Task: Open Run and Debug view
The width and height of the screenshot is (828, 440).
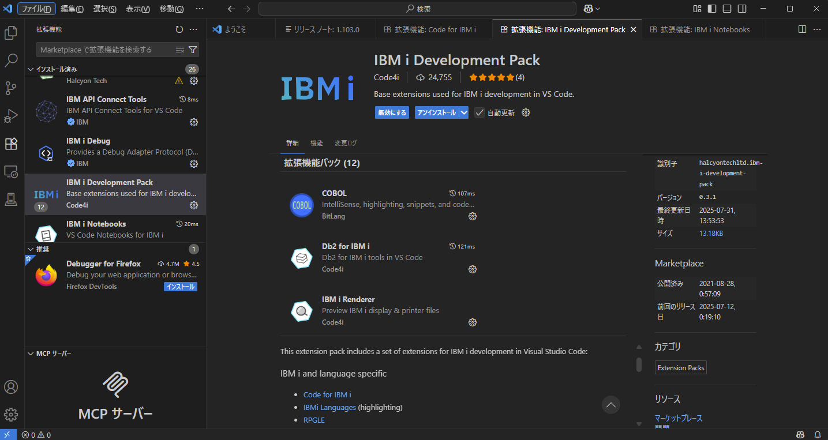Action: pyautogui.click(x=11, y=116)
